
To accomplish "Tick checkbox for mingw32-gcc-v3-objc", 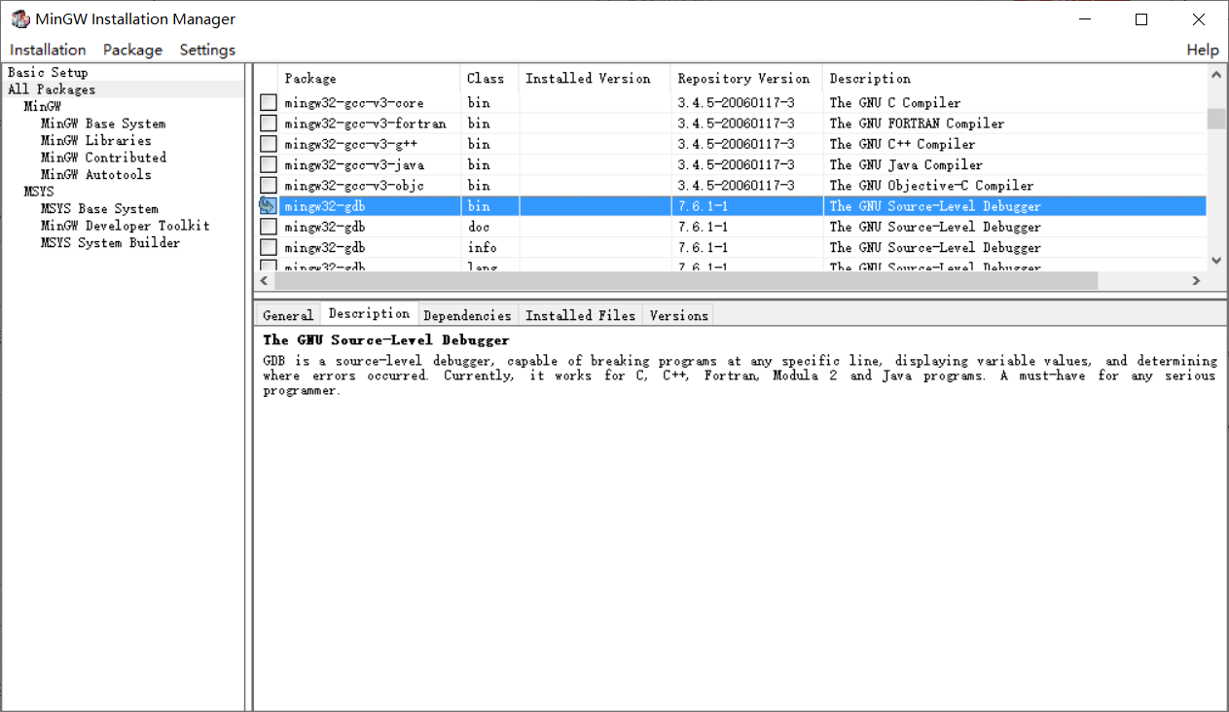I will click(268, 186).
